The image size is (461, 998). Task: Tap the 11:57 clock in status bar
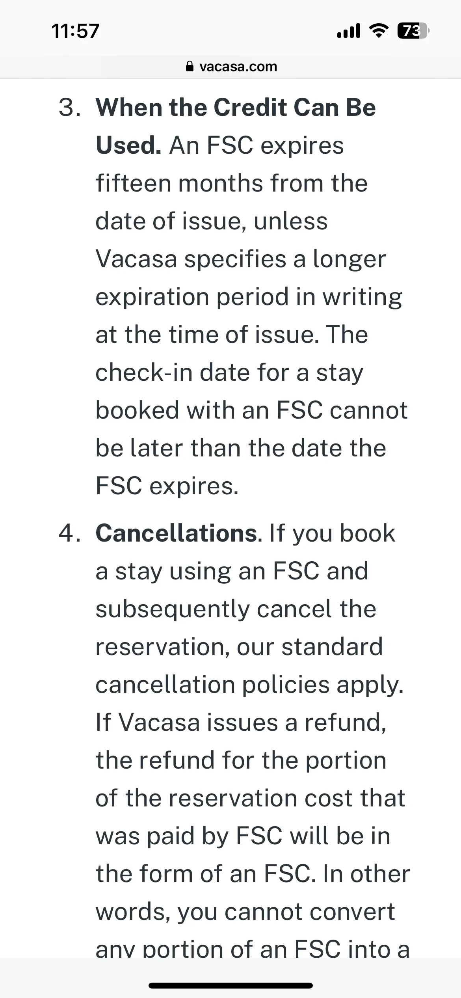75,31
